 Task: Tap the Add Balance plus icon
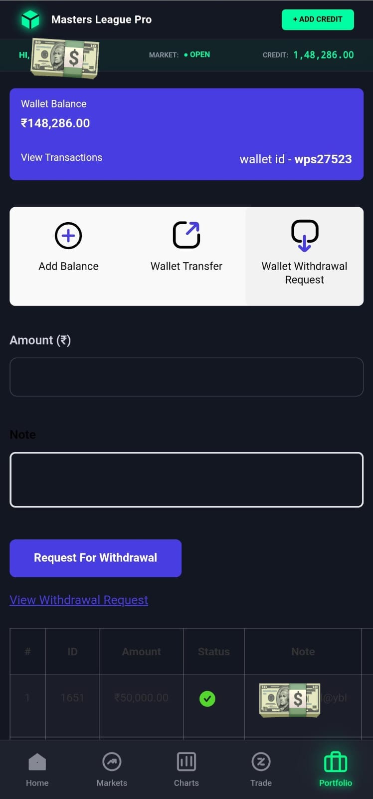click(68, 236)
